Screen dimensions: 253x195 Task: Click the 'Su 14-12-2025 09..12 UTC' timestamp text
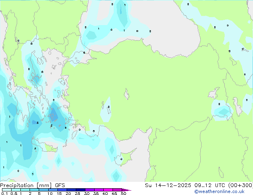(185, 185)
